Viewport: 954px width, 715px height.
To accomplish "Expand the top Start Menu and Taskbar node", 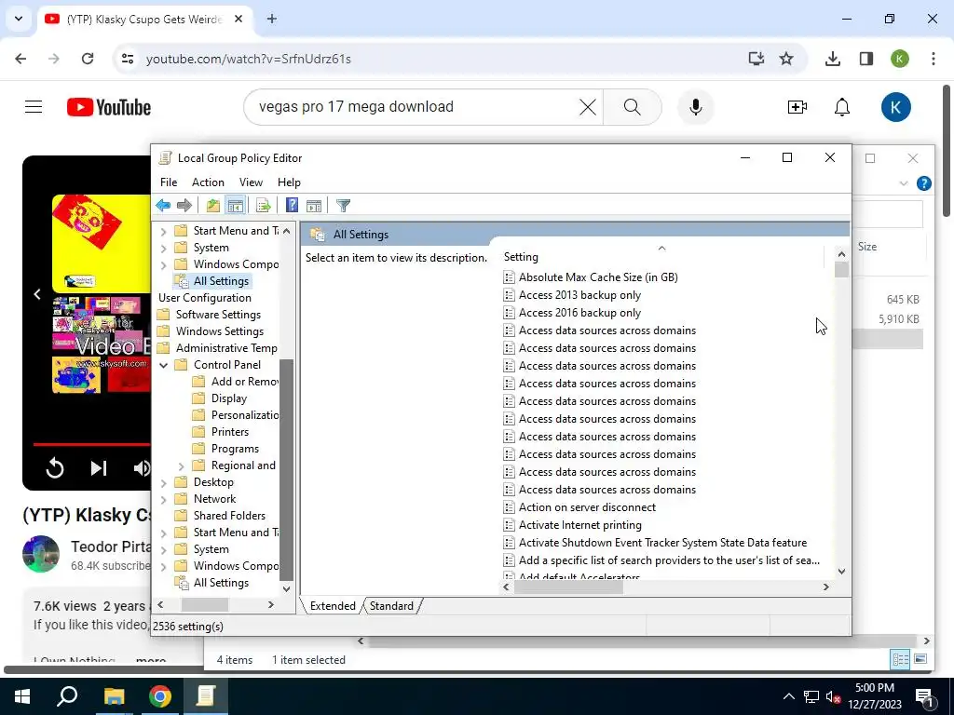I will (x=163, y=232).
